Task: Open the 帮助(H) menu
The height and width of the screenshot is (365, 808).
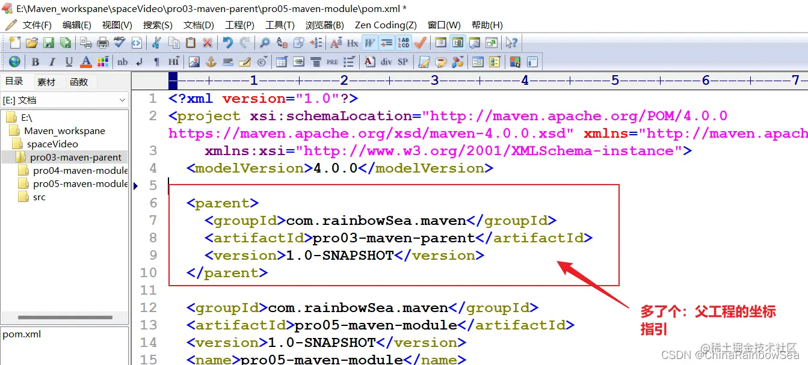Action: [x=487, y=25]
